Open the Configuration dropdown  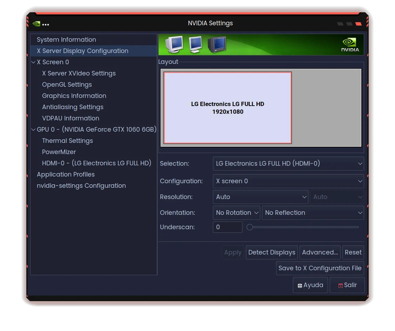point(288,181)
